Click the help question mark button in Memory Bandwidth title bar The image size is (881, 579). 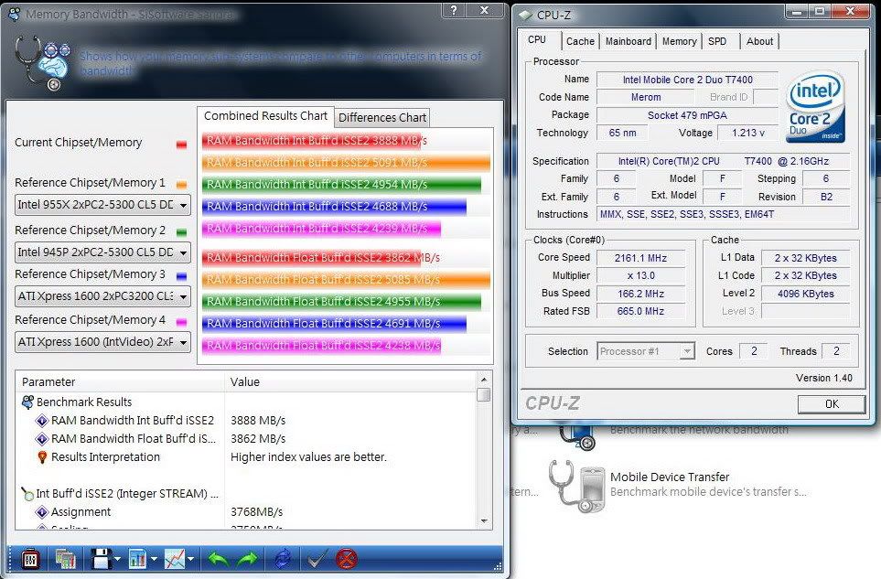pyautogui.click(x=454, y=9)
